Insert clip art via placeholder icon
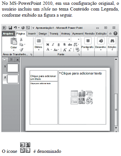The width and height of the screenshot is (121, 156). pos(82,101)
